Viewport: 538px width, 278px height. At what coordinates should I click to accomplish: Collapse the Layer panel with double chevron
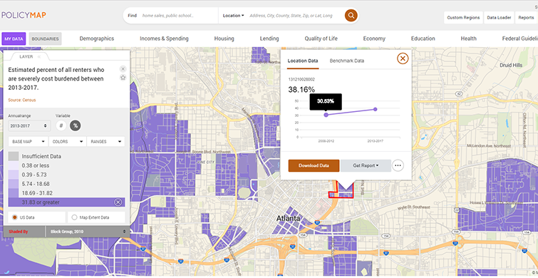[x=39, y=56]
